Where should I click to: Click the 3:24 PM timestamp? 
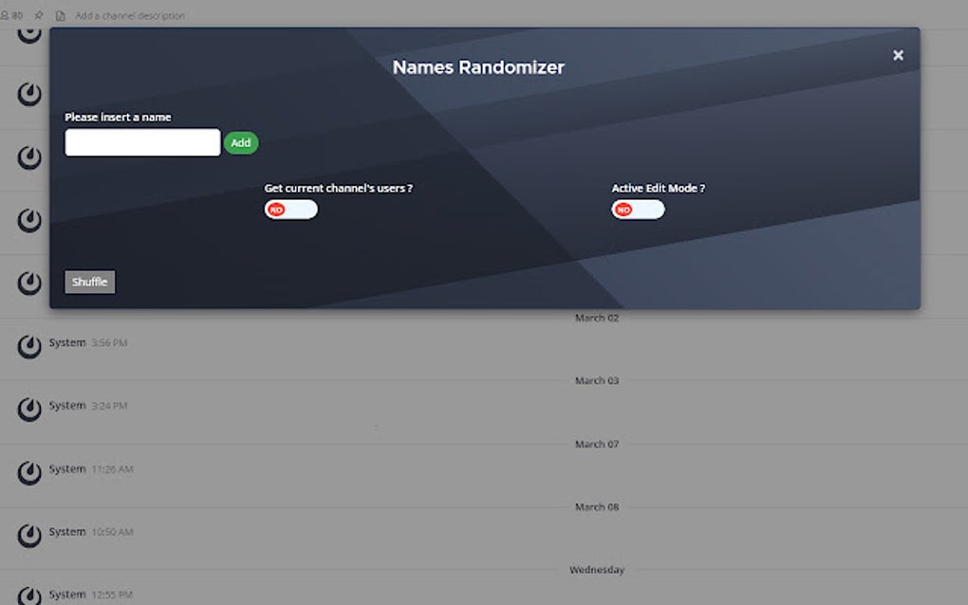click(x=112, y=405)
